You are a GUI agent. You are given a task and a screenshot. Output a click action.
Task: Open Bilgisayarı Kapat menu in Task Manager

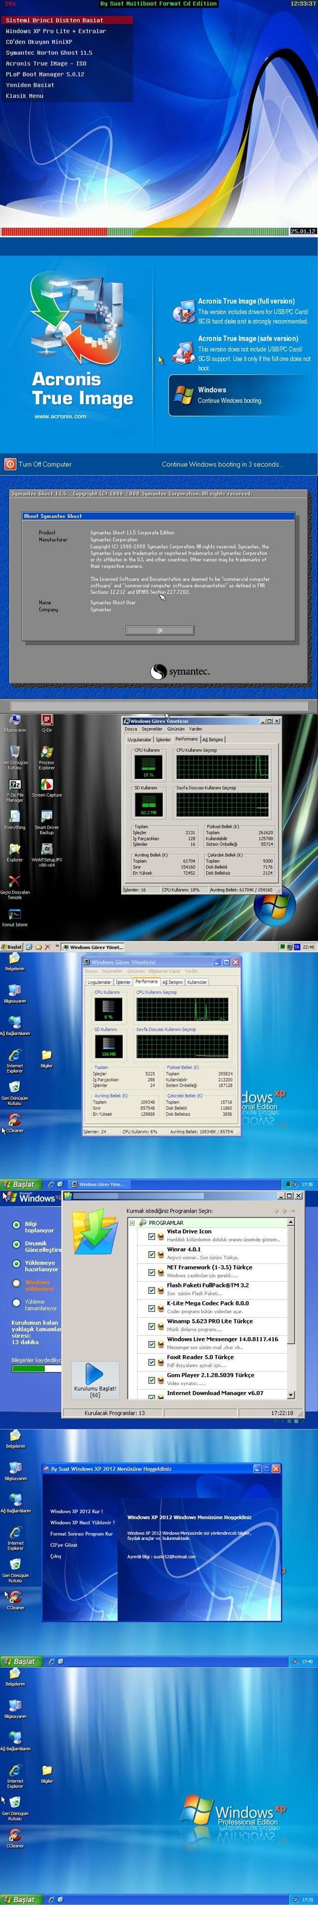click(x=164, y=971)
